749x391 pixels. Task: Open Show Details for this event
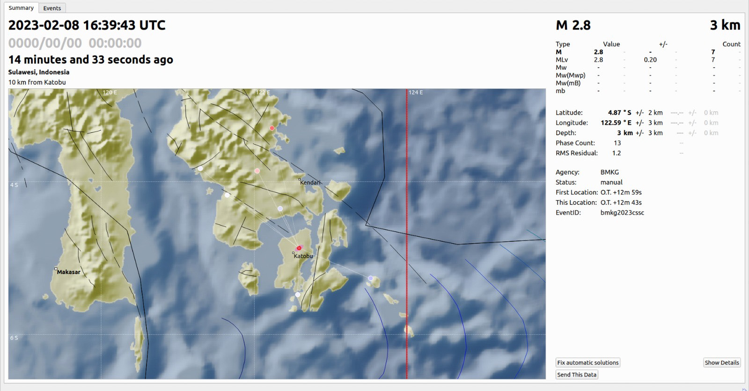(x=721, y=362)
